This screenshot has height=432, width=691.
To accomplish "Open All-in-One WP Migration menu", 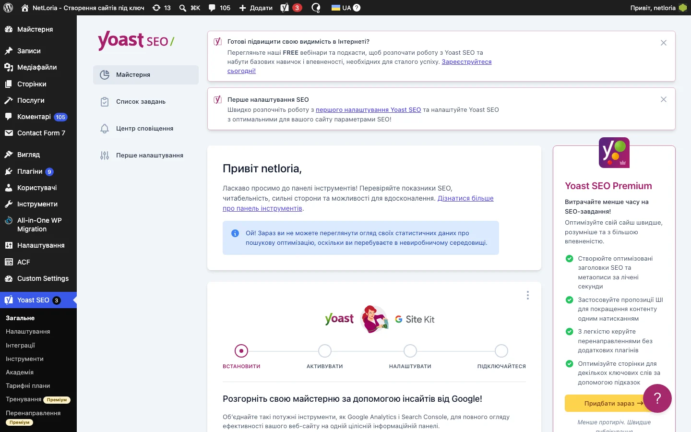I will 38,225.
